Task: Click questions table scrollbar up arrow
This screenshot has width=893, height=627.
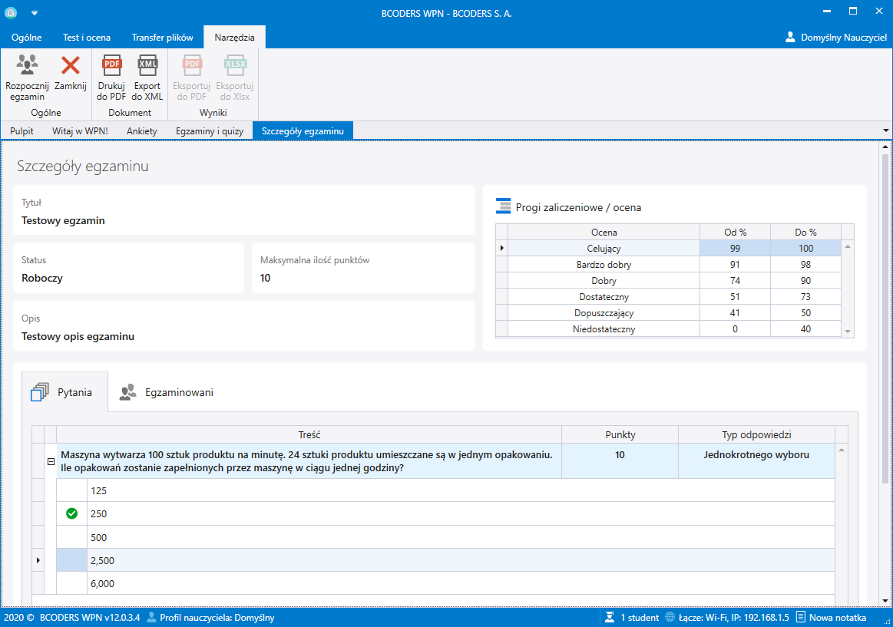Action: click(x=842, y=450)
